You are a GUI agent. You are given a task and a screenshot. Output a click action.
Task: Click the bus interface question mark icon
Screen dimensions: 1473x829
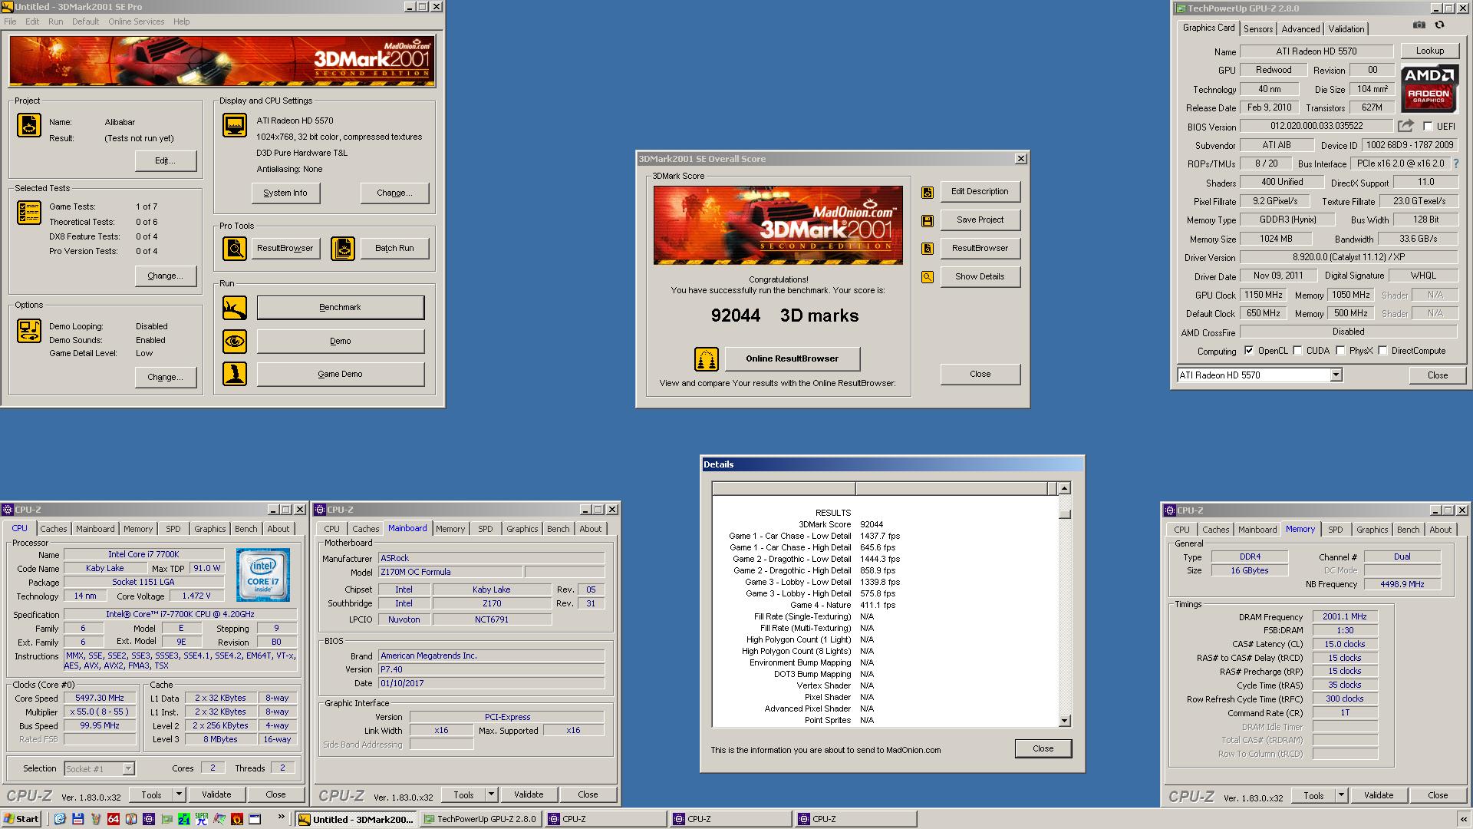(1456, 163)
